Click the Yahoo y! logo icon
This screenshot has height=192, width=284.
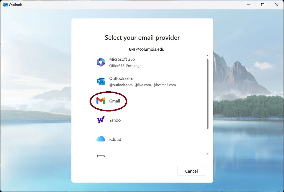coord(101,120)
